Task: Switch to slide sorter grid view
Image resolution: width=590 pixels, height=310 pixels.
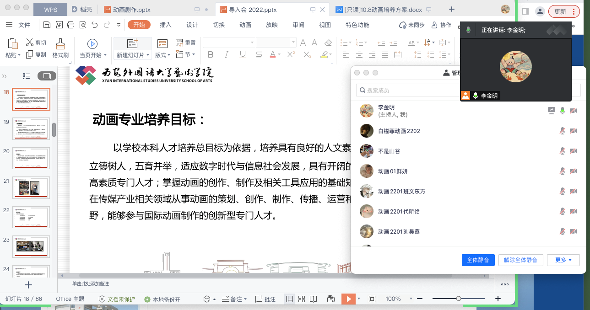Action: click(x=302, y=299)
